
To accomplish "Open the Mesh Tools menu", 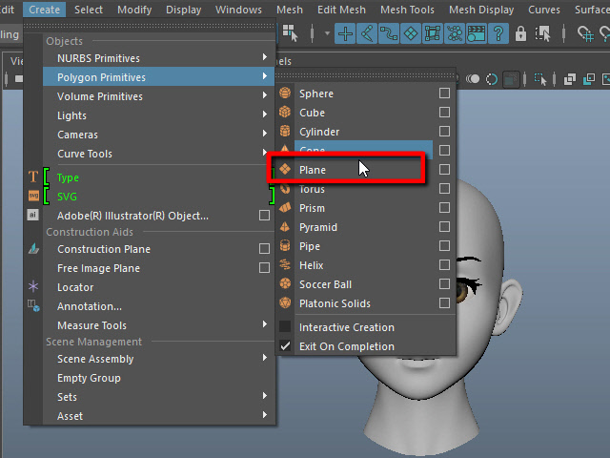I will [x=408, y=10].
